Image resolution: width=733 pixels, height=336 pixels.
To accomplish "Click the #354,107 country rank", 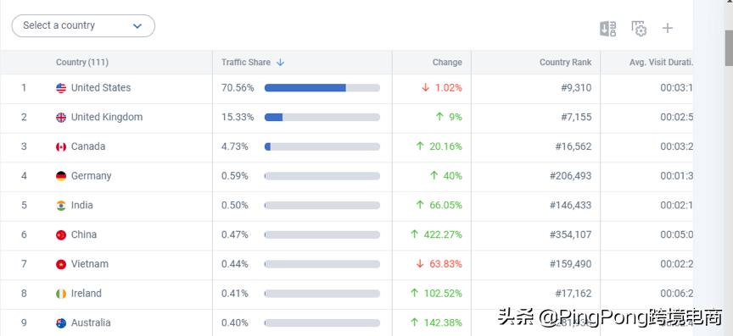I will [570, 234].
